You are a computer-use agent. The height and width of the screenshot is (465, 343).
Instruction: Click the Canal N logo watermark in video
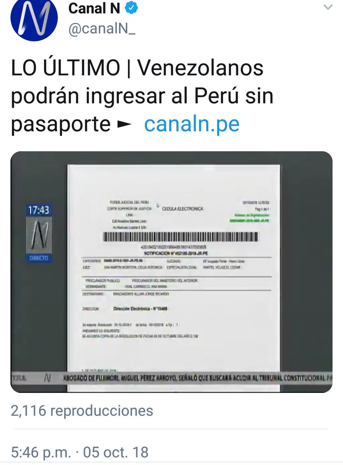pyautogui.click(x=38, y=235)
